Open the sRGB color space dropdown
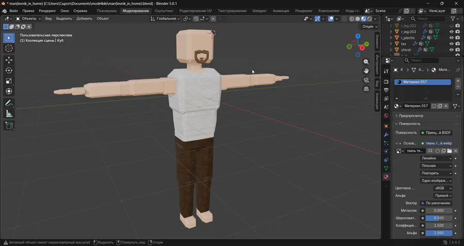 (x=443, y=188)
